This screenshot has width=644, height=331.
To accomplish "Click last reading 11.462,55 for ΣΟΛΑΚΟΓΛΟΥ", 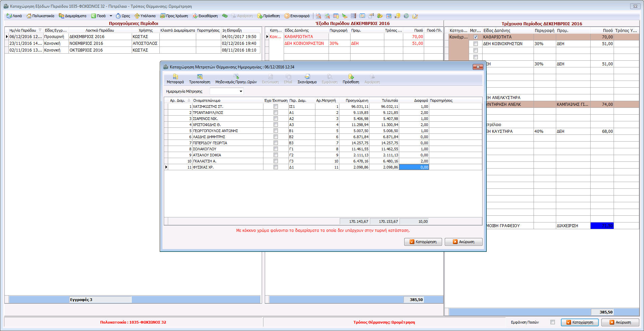I will (384, 149).
